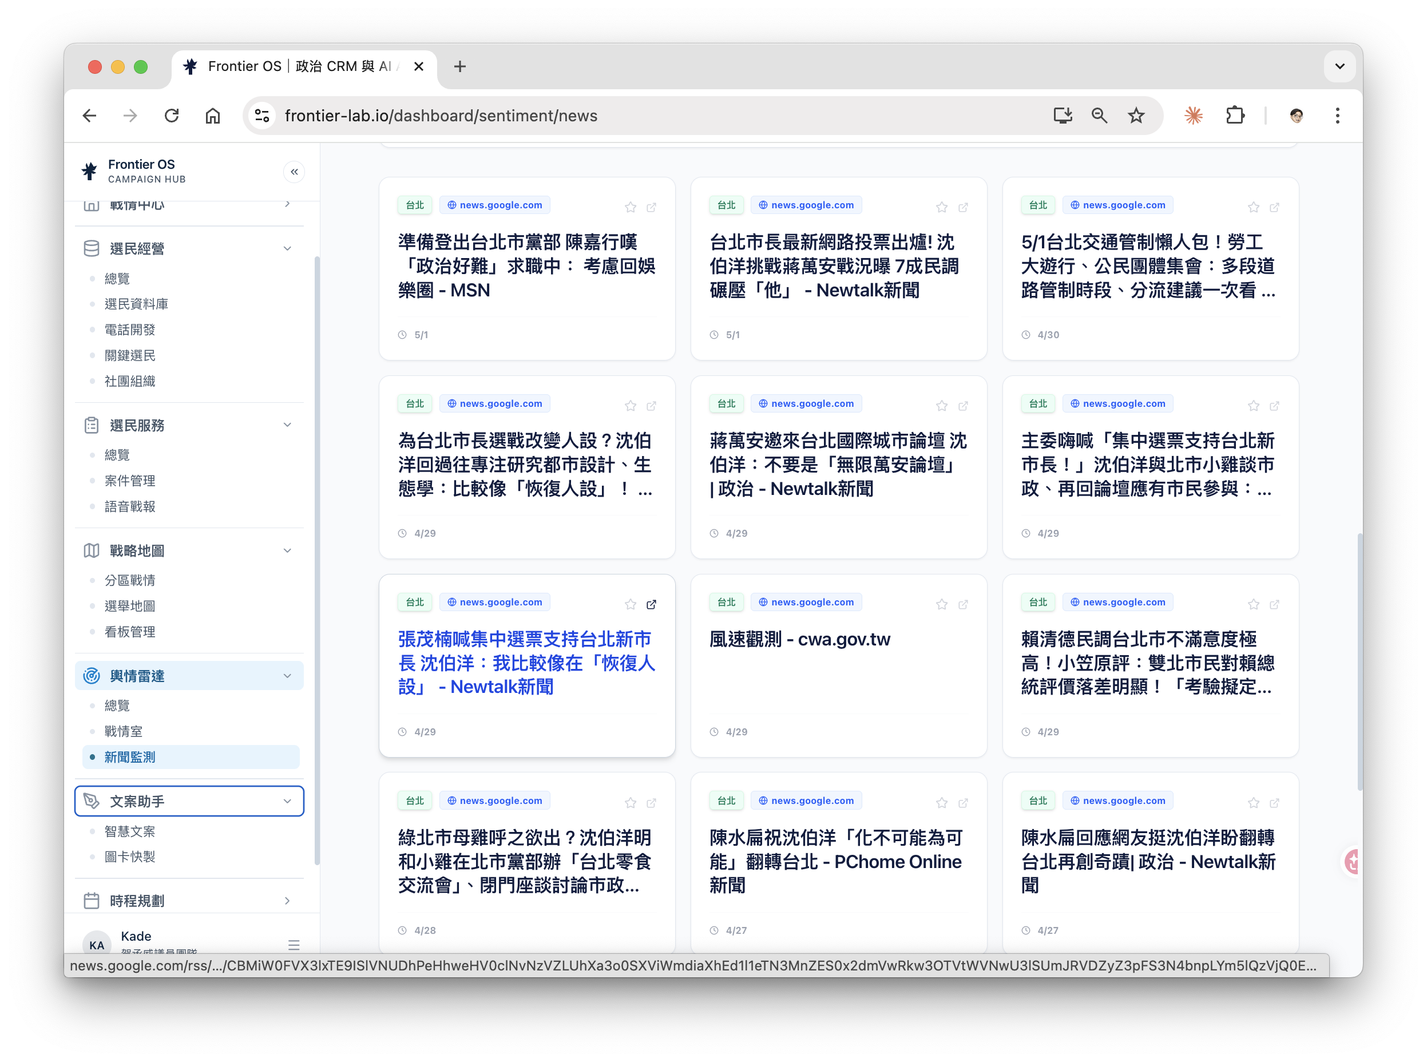
Task: Open external link for 風速觀測 card
Action: pos(963,604)
